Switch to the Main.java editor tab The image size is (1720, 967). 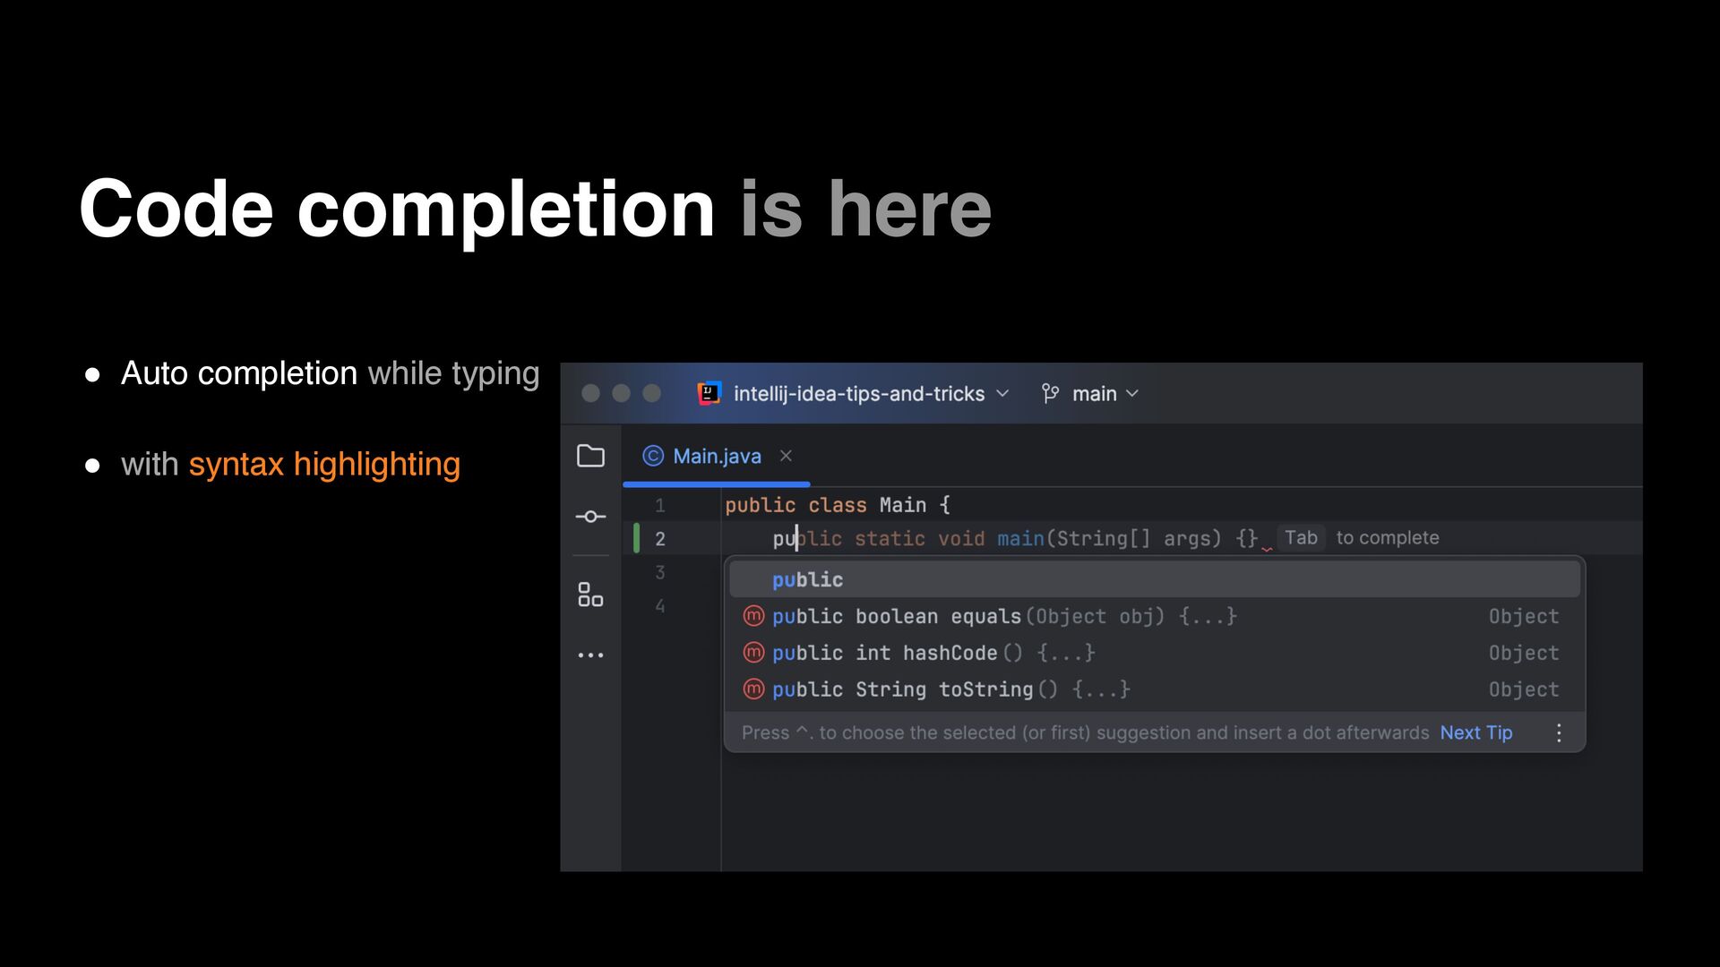pyautogui.click(x=717, y=457)
